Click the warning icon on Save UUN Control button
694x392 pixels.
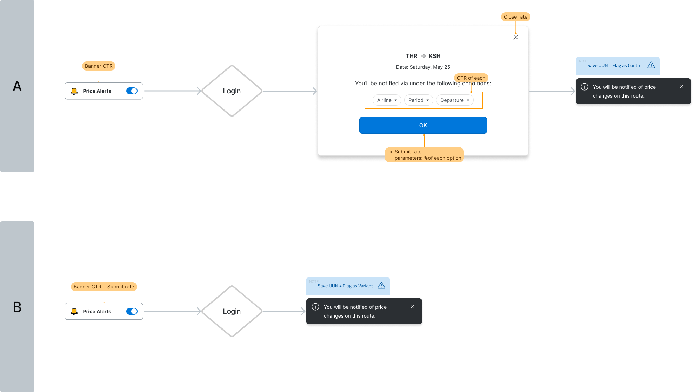pos(651,65)
